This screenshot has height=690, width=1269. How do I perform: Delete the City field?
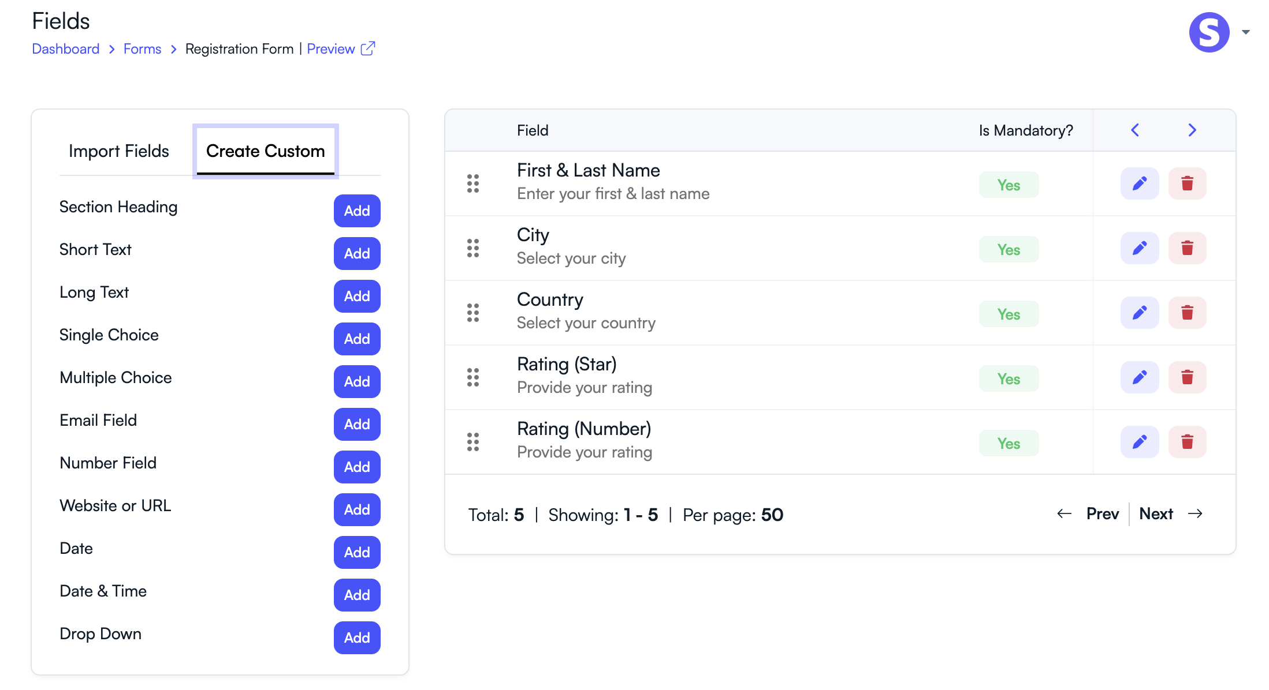pos(1187,248)
